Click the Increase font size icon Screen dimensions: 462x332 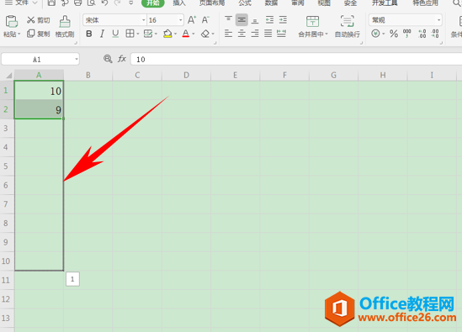[192, 20]
